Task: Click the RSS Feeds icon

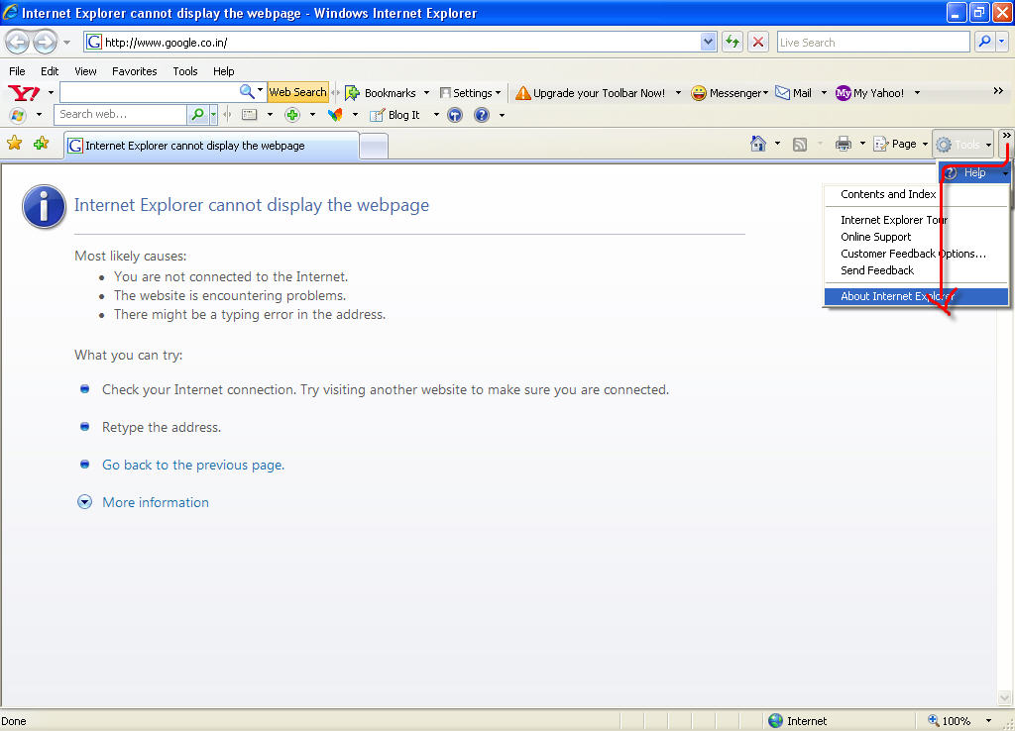Action: click(x=800, y=145)
